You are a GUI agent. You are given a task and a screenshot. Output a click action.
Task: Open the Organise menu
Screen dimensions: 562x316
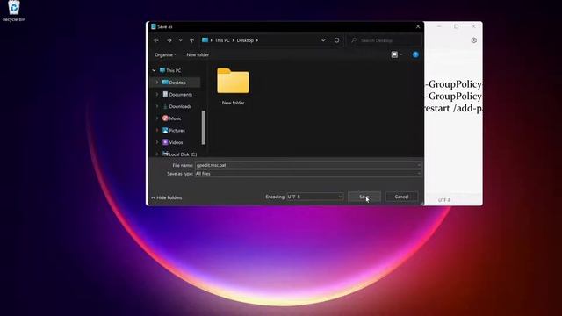(165, 54)
